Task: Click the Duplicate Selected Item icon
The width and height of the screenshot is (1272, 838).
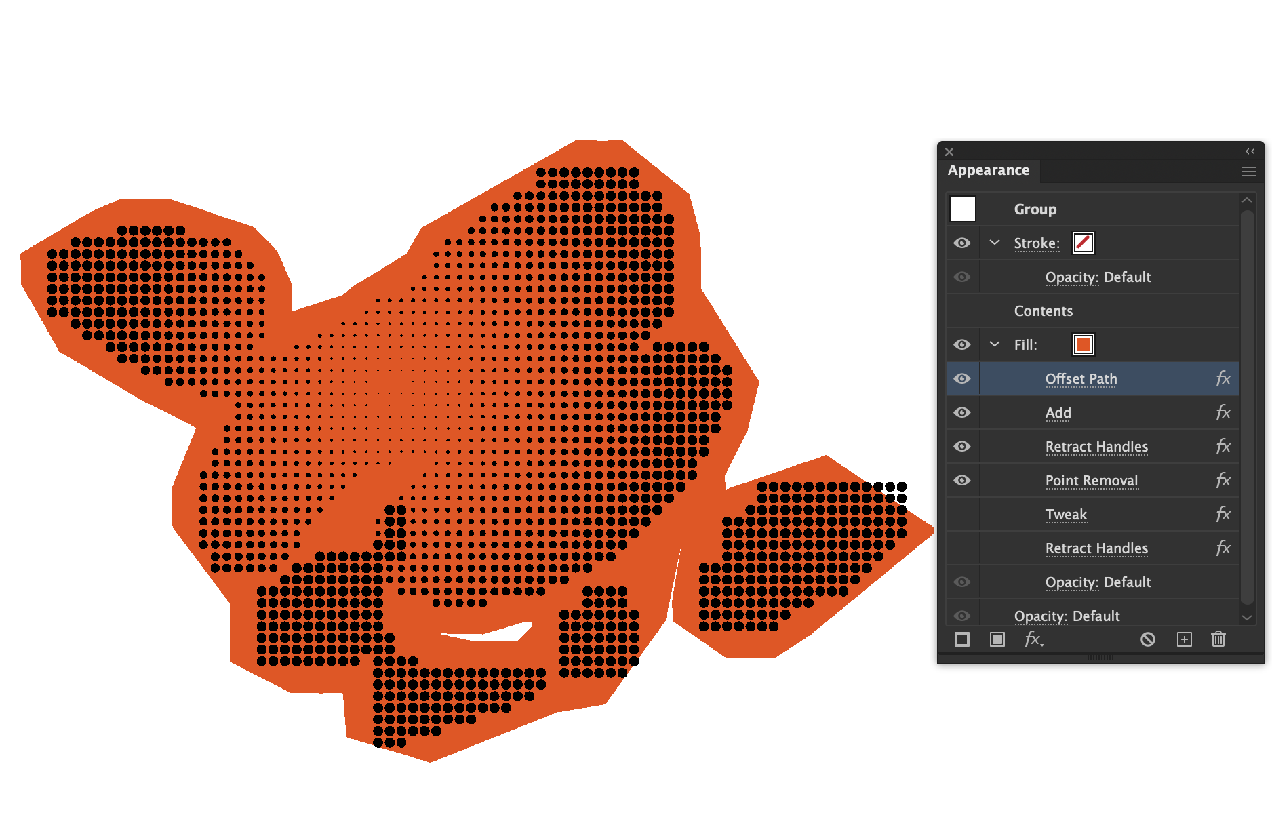Action: coord(1184,639)
